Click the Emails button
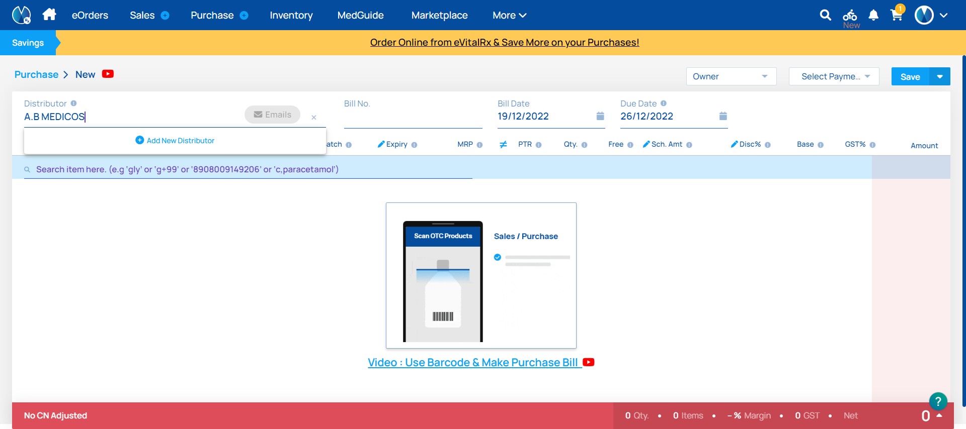The width and height of the screenshot is (966, 429). click(x=272, y=115)
